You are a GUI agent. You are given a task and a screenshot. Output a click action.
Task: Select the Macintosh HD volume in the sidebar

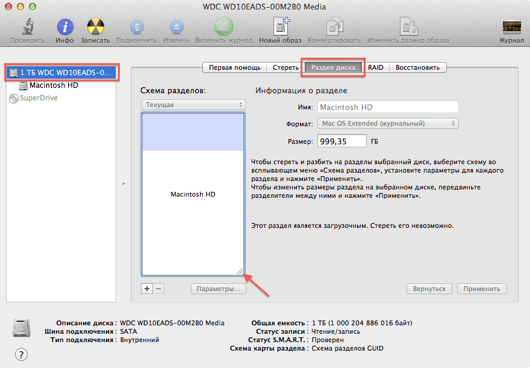click(x=54, y=85)
